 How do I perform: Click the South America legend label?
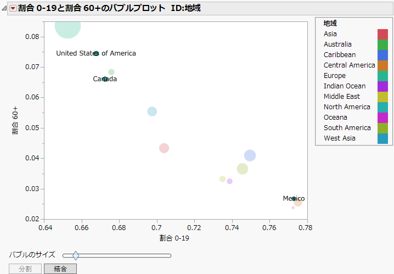tap(347, 128)
